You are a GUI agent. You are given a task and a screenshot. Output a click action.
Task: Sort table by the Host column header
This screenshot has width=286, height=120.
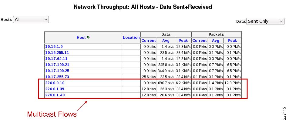tap(81, 37)
